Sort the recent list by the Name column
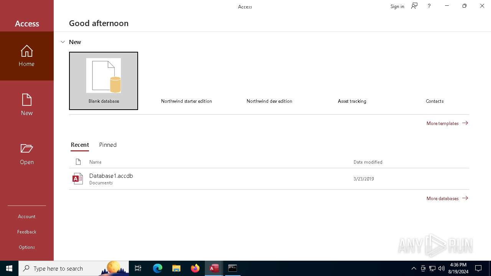Viewport: 491px width, 276px height. click(x=96, y=162)
